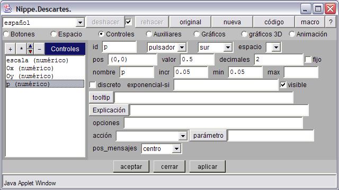339x190 pixels.
Task: Click the incr field showing 0.05
Action: (x=191, y=72)
